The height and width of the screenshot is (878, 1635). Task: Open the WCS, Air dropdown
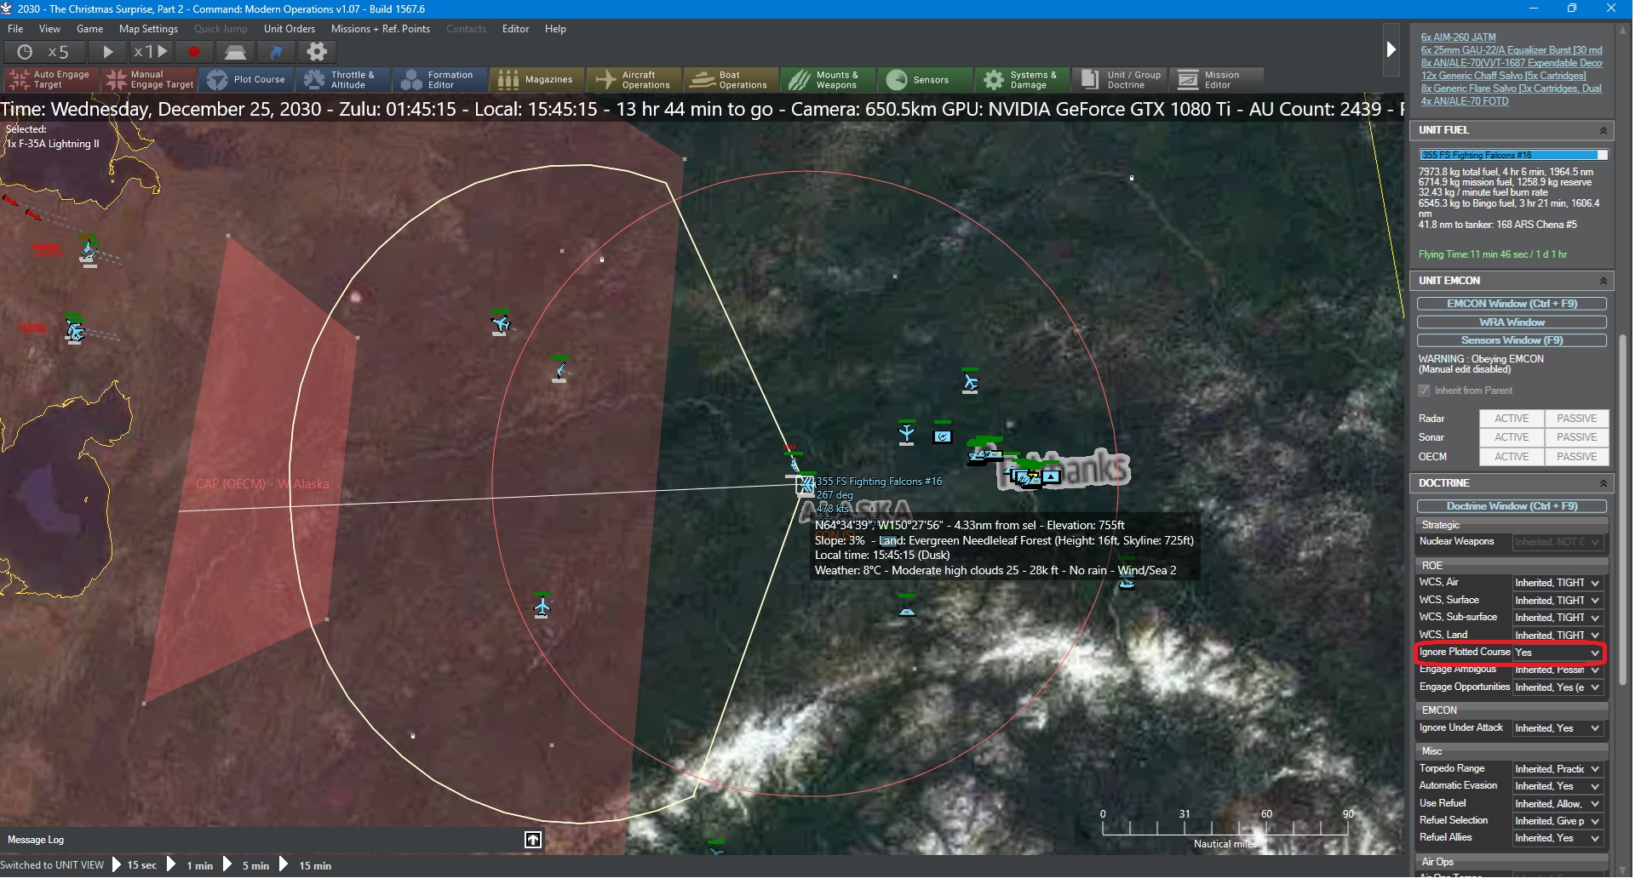(x=1558, y=583)
